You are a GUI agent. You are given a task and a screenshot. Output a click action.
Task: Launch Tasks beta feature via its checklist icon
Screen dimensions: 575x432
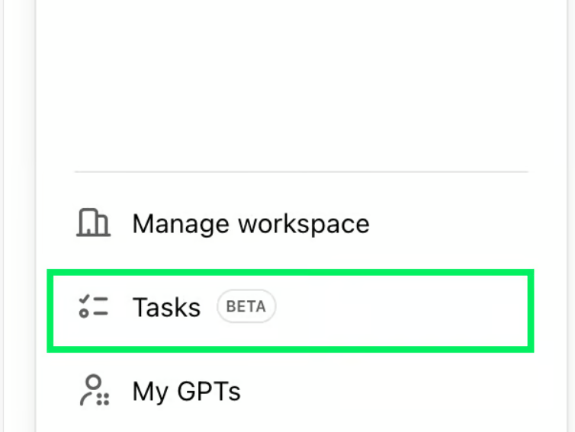pos(94,306)
